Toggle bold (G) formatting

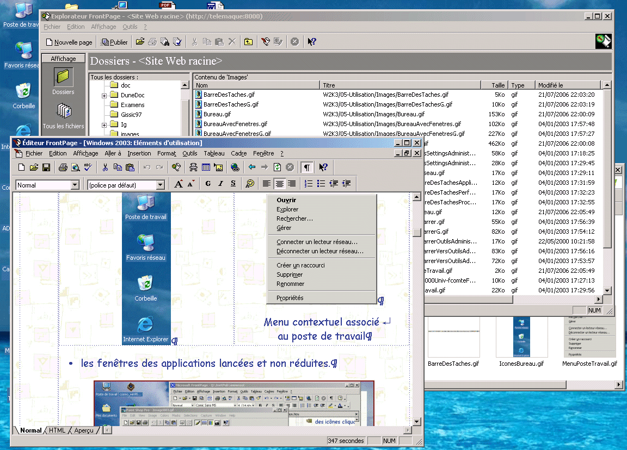208,184
